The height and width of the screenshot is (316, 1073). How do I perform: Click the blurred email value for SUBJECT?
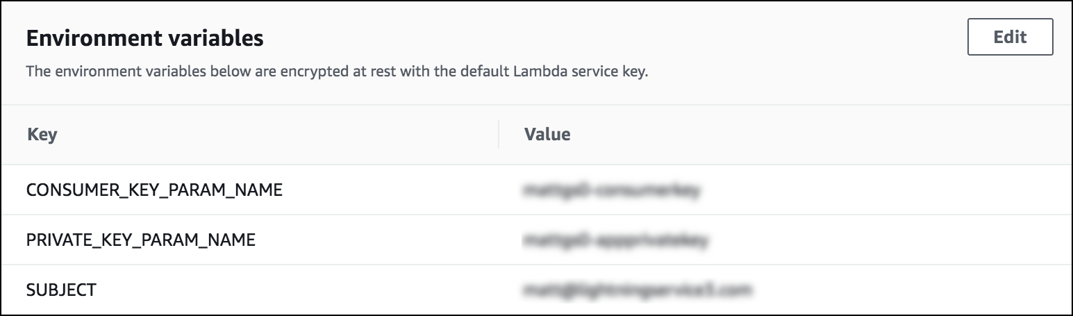click(x=638, y=290)
